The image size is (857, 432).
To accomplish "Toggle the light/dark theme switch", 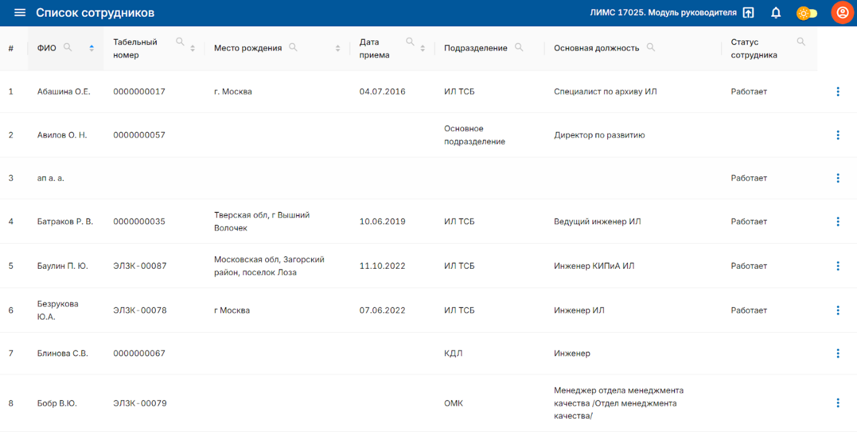I will click(x=807, y=13).
